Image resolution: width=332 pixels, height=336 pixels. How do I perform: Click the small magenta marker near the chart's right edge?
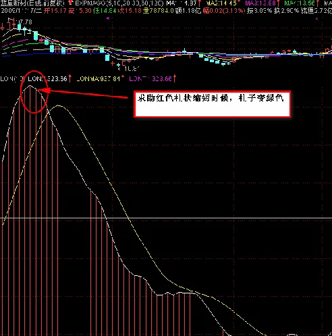[317, 19]
